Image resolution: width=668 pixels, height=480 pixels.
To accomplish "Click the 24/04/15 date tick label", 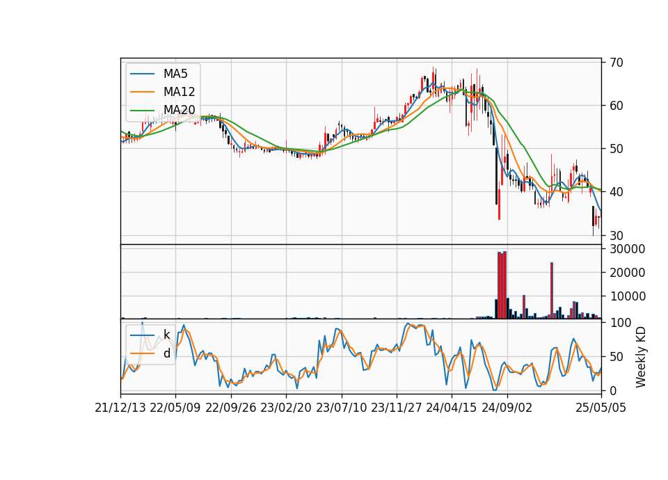I will pos(452,408).
